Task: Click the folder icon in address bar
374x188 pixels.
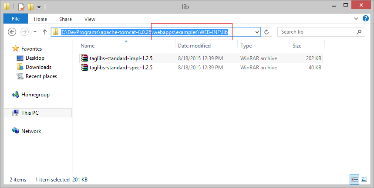Action: tap(55, 32)
